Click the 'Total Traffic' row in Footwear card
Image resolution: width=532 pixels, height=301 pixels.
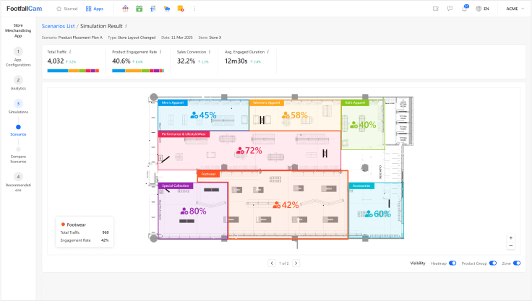pos(85,232)
